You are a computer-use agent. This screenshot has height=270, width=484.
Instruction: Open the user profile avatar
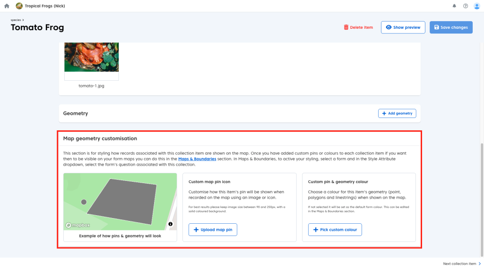(x=476, y=6)
